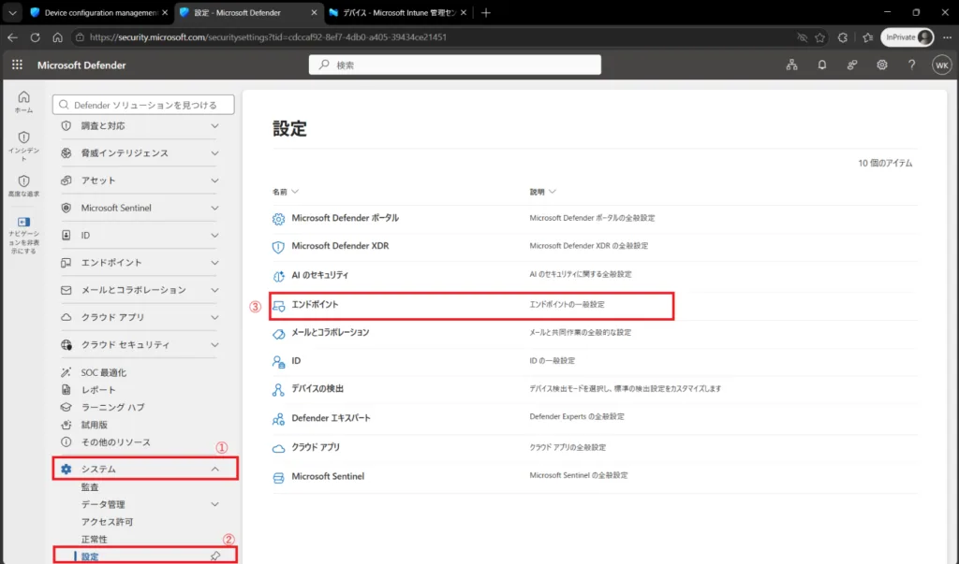Open Incidents in left rail
959x564 pixels.
[23, 147]
